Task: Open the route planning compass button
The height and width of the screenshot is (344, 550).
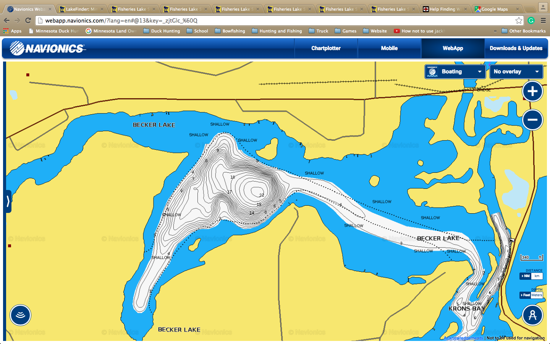Action: click(x=532, y=315)
